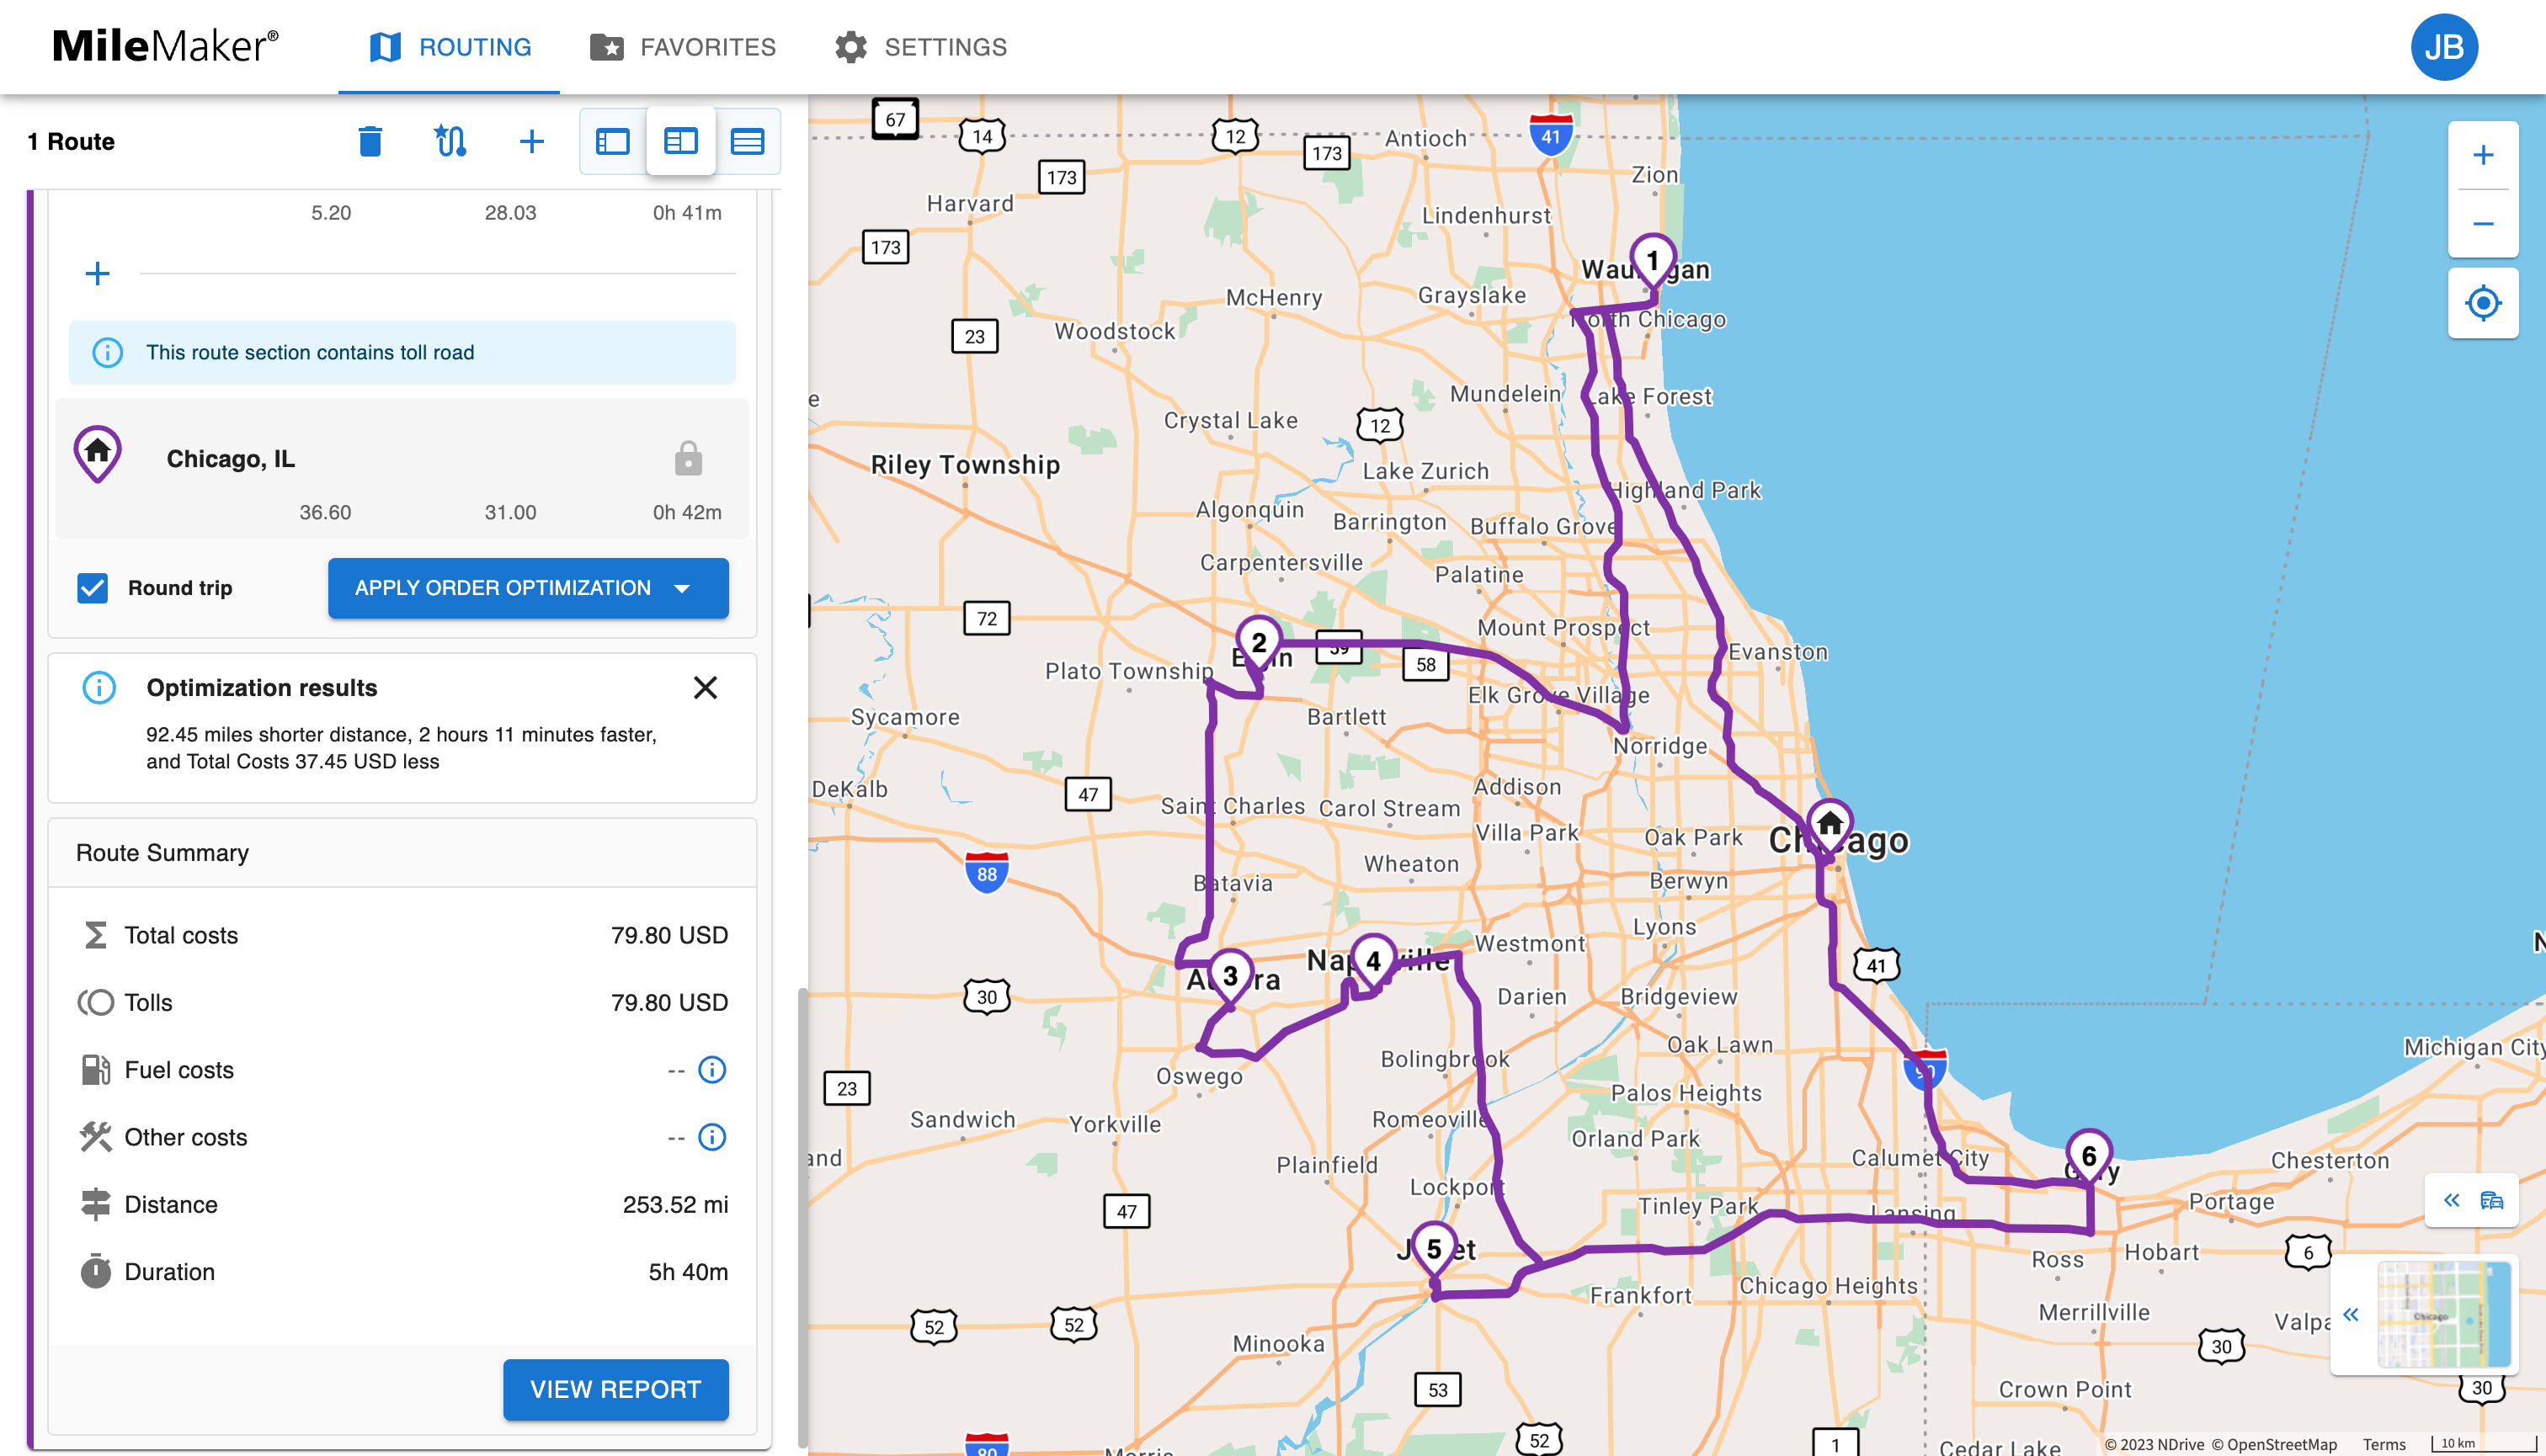Select stop marker 1 at Waukegan
The image size is (2546, 1456).
click(1653, 262)
